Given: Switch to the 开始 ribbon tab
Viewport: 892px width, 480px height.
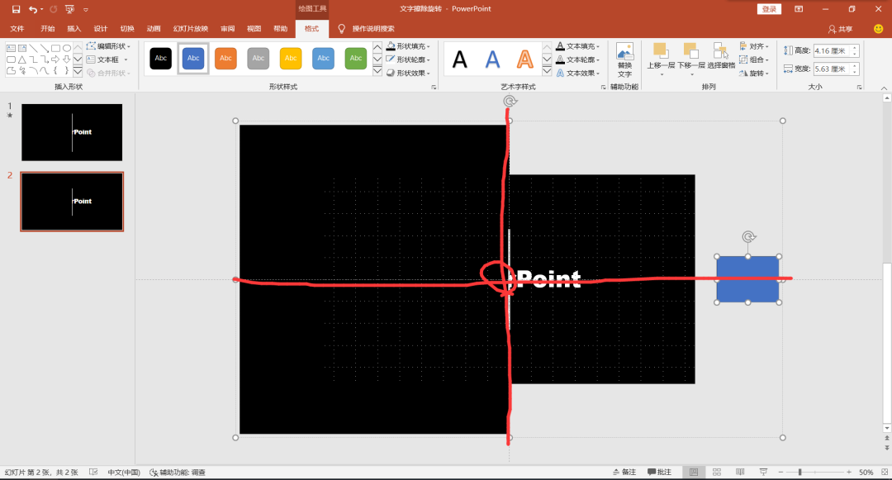Looking at the screenshot, I should (x=48, y=28).
